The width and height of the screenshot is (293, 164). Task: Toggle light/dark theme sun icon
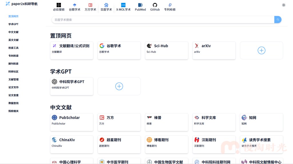pyautogui.click(x=284, y=5)
